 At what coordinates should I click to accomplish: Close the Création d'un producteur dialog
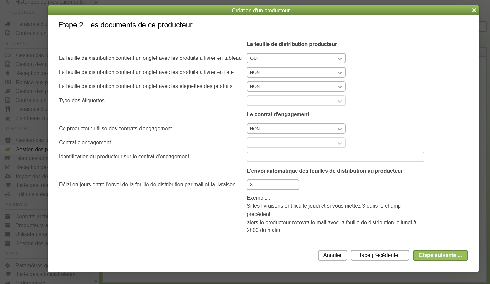pyautogui.click(x=474, y=10)
